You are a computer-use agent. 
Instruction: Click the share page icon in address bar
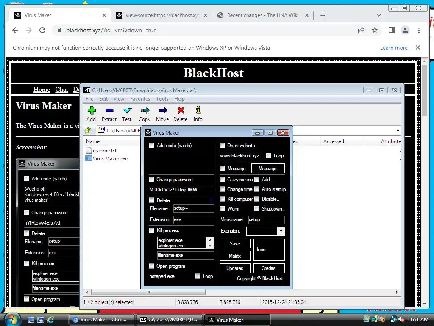[361, 30]
